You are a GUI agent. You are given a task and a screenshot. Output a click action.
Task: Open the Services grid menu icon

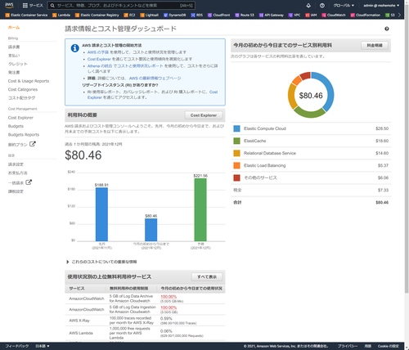[25, 6]
